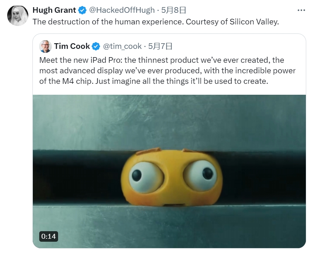This screenshot has height=253, width=310.
Task: Click the emoji character in the video thumbnail
Action: click(x=172, y=177)
